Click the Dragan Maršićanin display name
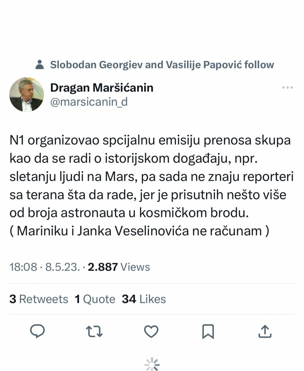This screenshot has height=371, width=304. 102,88
